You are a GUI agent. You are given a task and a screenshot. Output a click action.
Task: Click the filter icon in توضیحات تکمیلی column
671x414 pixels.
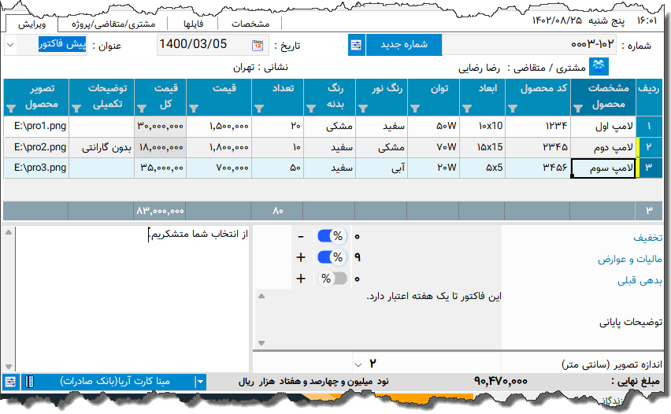click(76, 109)
